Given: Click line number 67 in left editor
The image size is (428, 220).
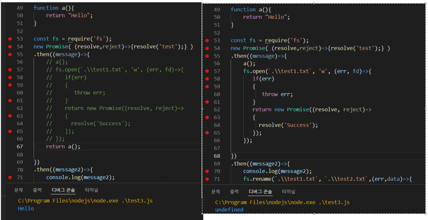Looking at the screenshot, I should (20, 147).
